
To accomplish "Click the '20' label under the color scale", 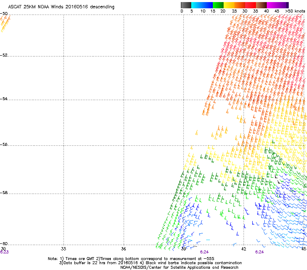I will (223, 11).
